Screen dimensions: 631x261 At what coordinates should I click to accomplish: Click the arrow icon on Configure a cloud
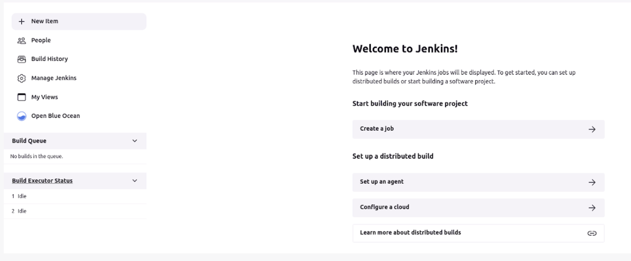592,208
